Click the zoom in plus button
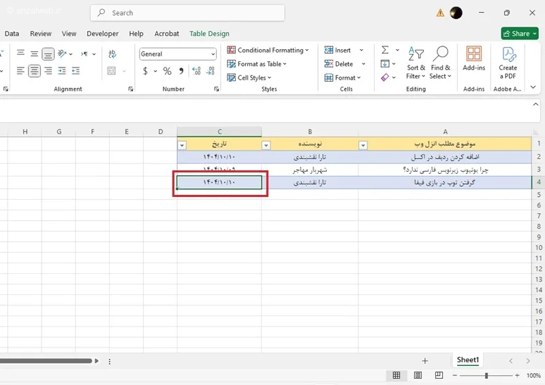This screenshot has width=545, height=385. click(x=517, y=375)
